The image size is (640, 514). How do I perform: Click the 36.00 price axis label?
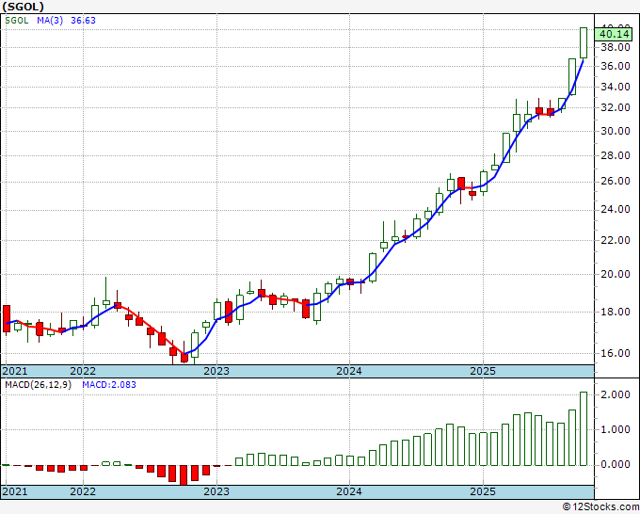coord(616,66)
